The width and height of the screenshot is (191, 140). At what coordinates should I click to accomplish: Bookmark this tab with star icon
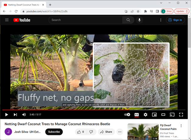point(138,11)
